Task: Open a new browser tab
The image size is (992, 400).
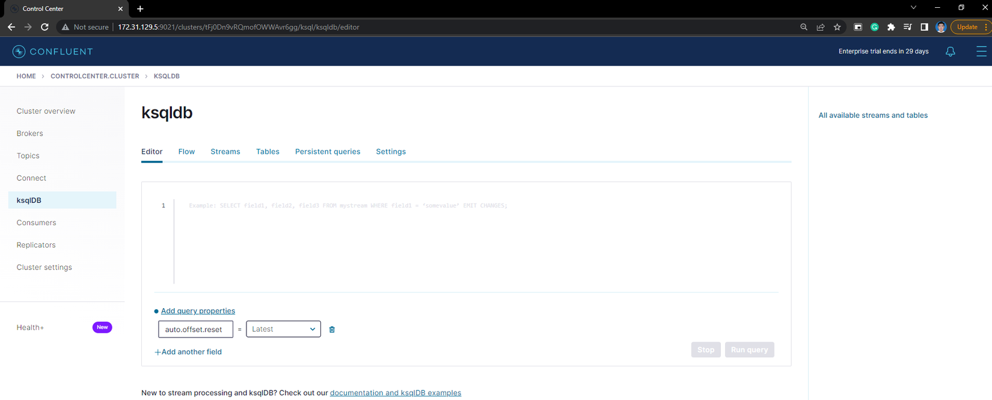Action: (x=140, y=8)
